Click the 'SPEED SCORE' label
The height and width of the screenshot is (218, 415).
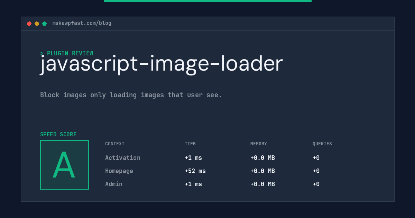click(x=58, y=135)
